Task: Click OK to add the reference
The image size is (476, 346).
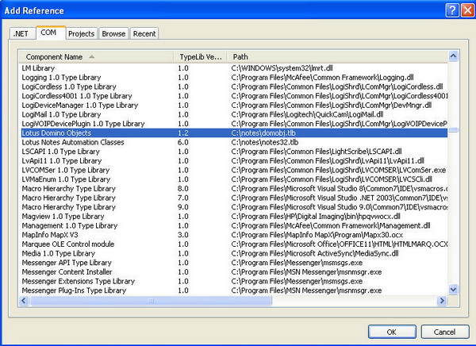Action: pos(392,332)
